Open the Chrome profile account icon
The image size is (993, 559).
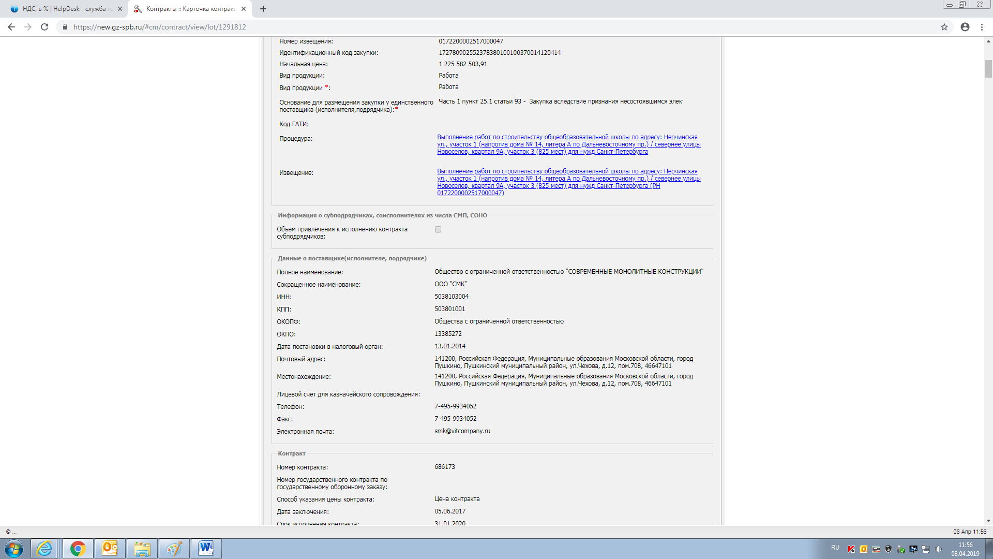click(965, 27)
